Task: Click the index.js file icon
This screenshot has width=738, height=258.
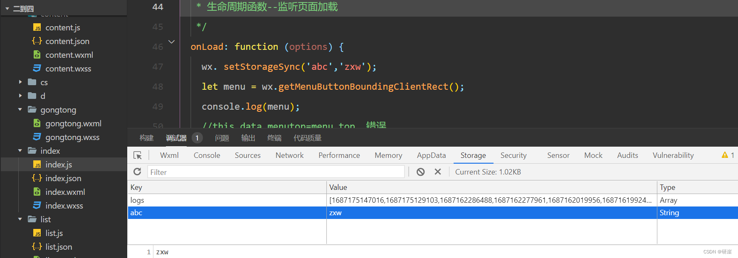Action: click(x=37, y=165)
